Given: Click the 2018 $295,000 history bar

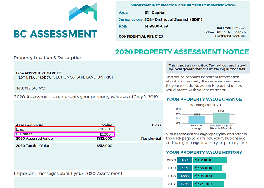Looking at the screenshot, I should point(210,176).
